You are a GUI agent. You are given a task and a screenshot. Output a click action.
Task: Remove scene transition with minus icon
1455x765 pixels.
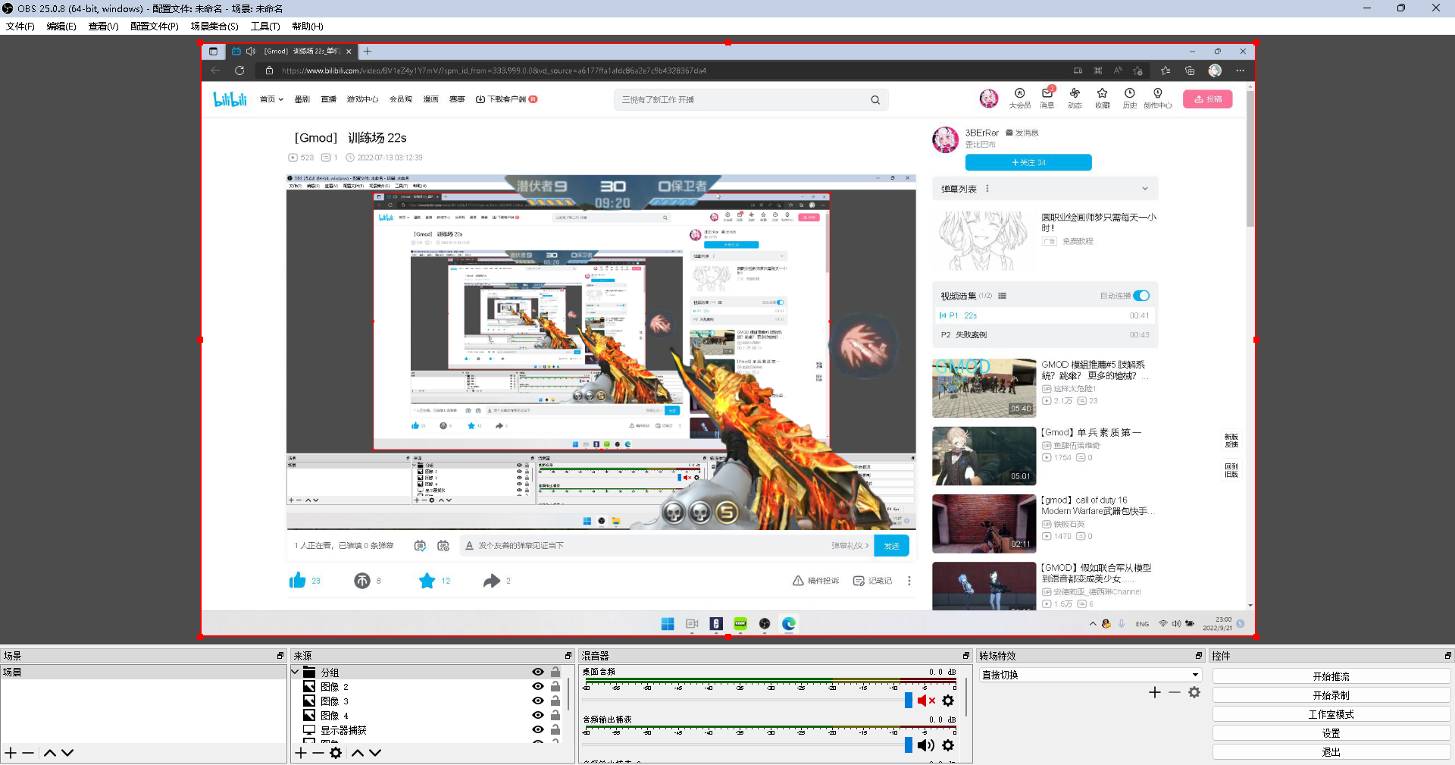click(1175, 692)
